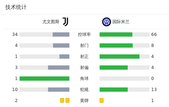The image size is (169, 107).
Task: Click the 技术统计 section heading
Action: [16, 7]
